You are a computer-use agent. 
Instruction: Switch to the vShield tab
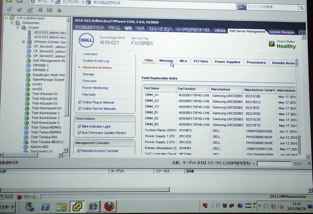point(220,30)
